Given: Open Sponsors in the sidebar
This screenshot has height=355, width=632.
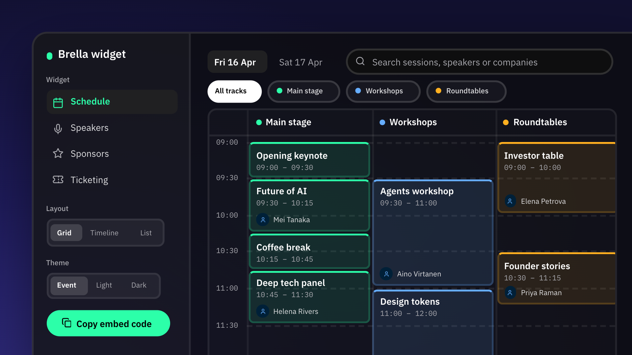Looking at the screenshot, I should click(112, 154).
